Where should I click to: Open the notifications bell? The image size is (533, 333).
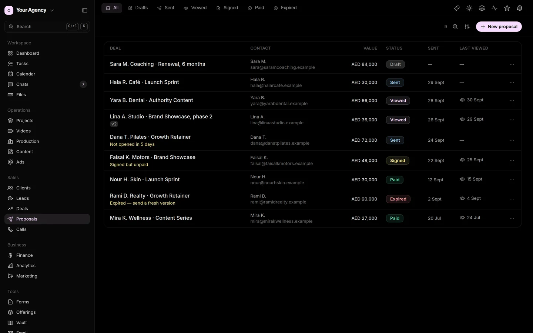(x=520, y=8)
